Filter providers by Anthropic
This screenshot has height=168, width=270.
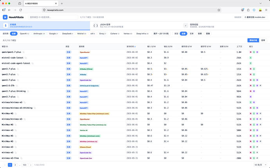[39, 34]
